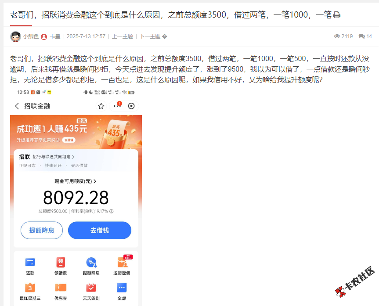
Task: Click the 提额降息 outlined button
Action: click(x=42, y=230)
